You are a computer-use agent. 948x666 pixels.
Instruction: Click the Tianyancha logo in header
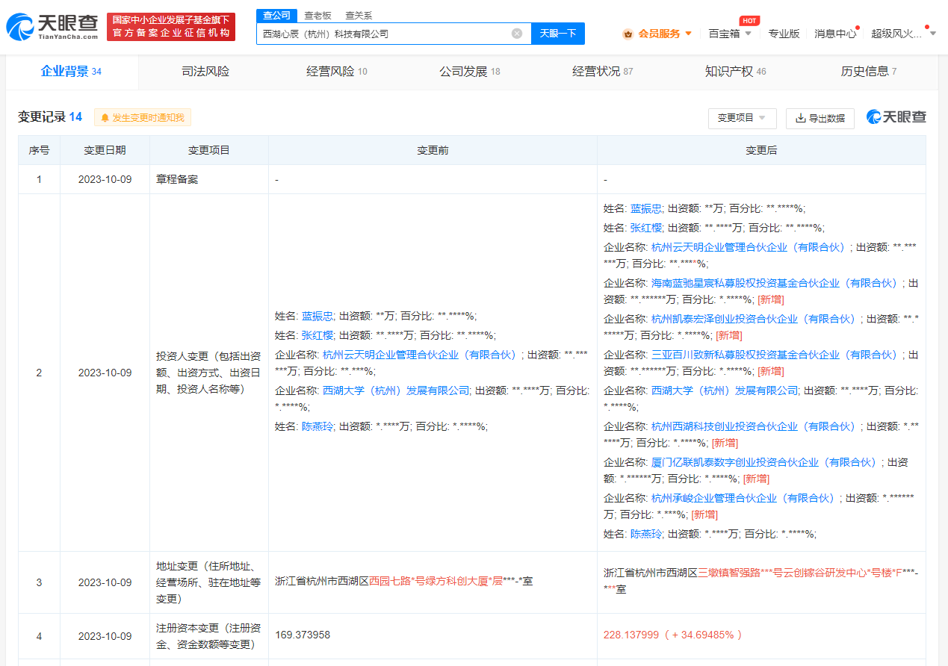click(52, 27)
